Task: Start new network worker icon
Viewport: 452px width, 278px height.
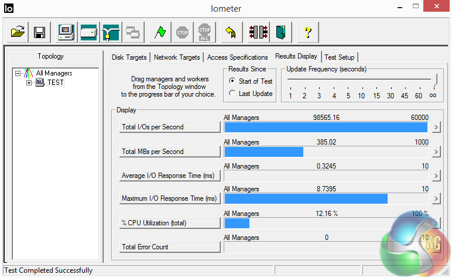Action: (111, 32)
